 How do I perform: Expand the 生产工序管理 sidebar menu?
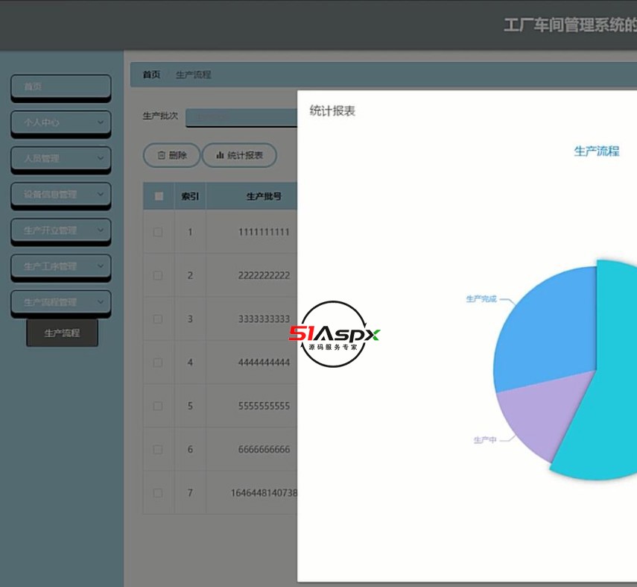point(60,266)
